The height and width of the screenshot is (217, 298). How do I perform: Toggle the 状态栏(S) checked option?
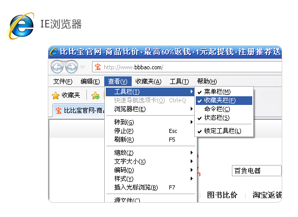click(x=224, y=118)
